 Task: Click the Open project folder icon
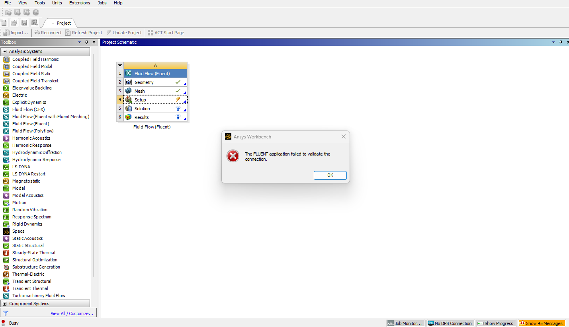(14, 23)
